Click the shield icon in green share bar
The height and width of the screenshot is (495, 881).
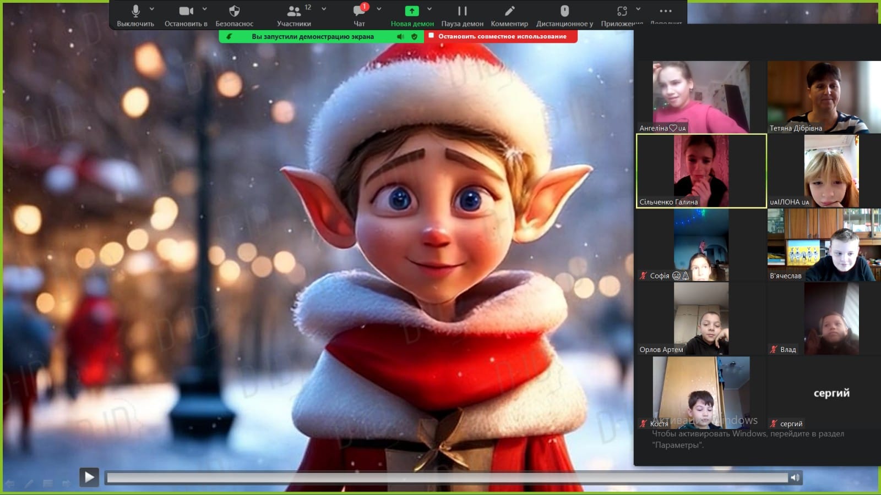click(414, 36)
